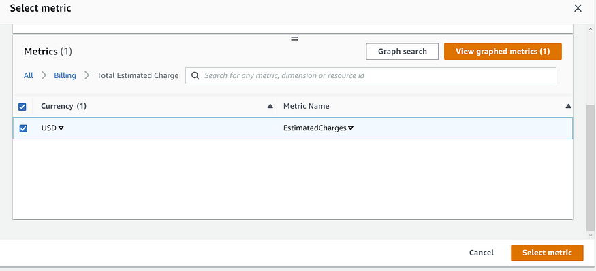Screen dimensions: 596x271
Task: Close the Select metric dialog
Action: coord(578,8)
